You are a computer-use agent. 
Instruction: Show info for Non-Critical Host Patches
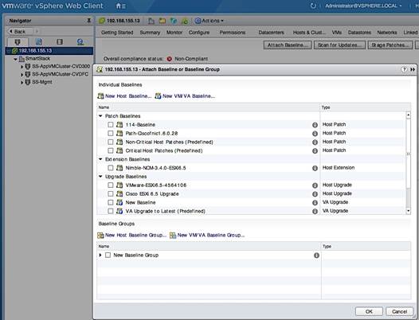click(315, 142)
